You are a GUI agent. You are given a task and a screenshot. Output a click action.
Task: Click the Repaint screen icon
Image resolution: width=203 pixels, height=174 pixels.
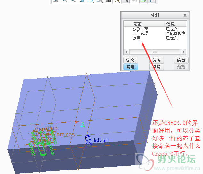click(82, 1)
